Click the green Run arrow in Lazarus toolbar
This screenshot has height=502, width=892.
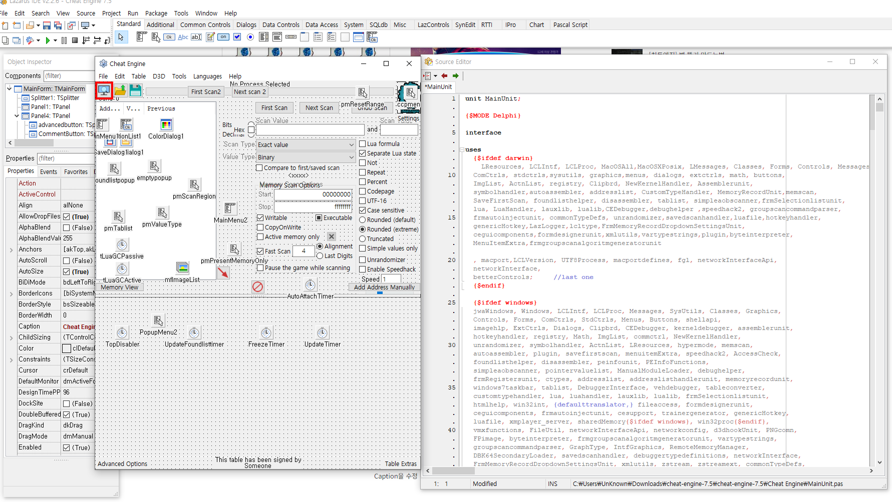click(x=48, y=40)
